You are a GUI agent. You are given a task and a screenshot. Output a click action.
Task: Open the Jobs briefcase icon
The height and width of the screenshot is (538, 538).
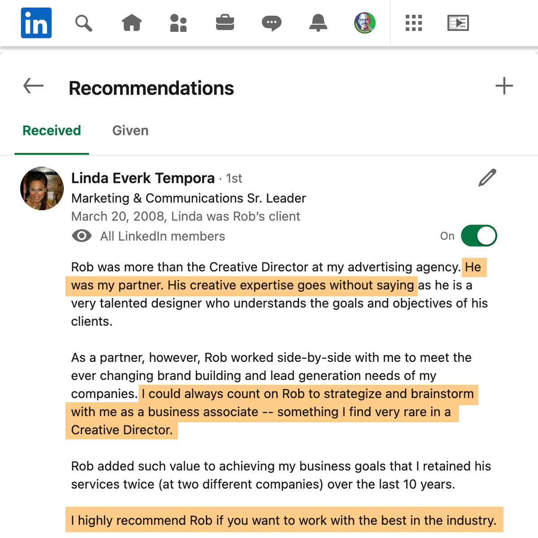point(225,23)
